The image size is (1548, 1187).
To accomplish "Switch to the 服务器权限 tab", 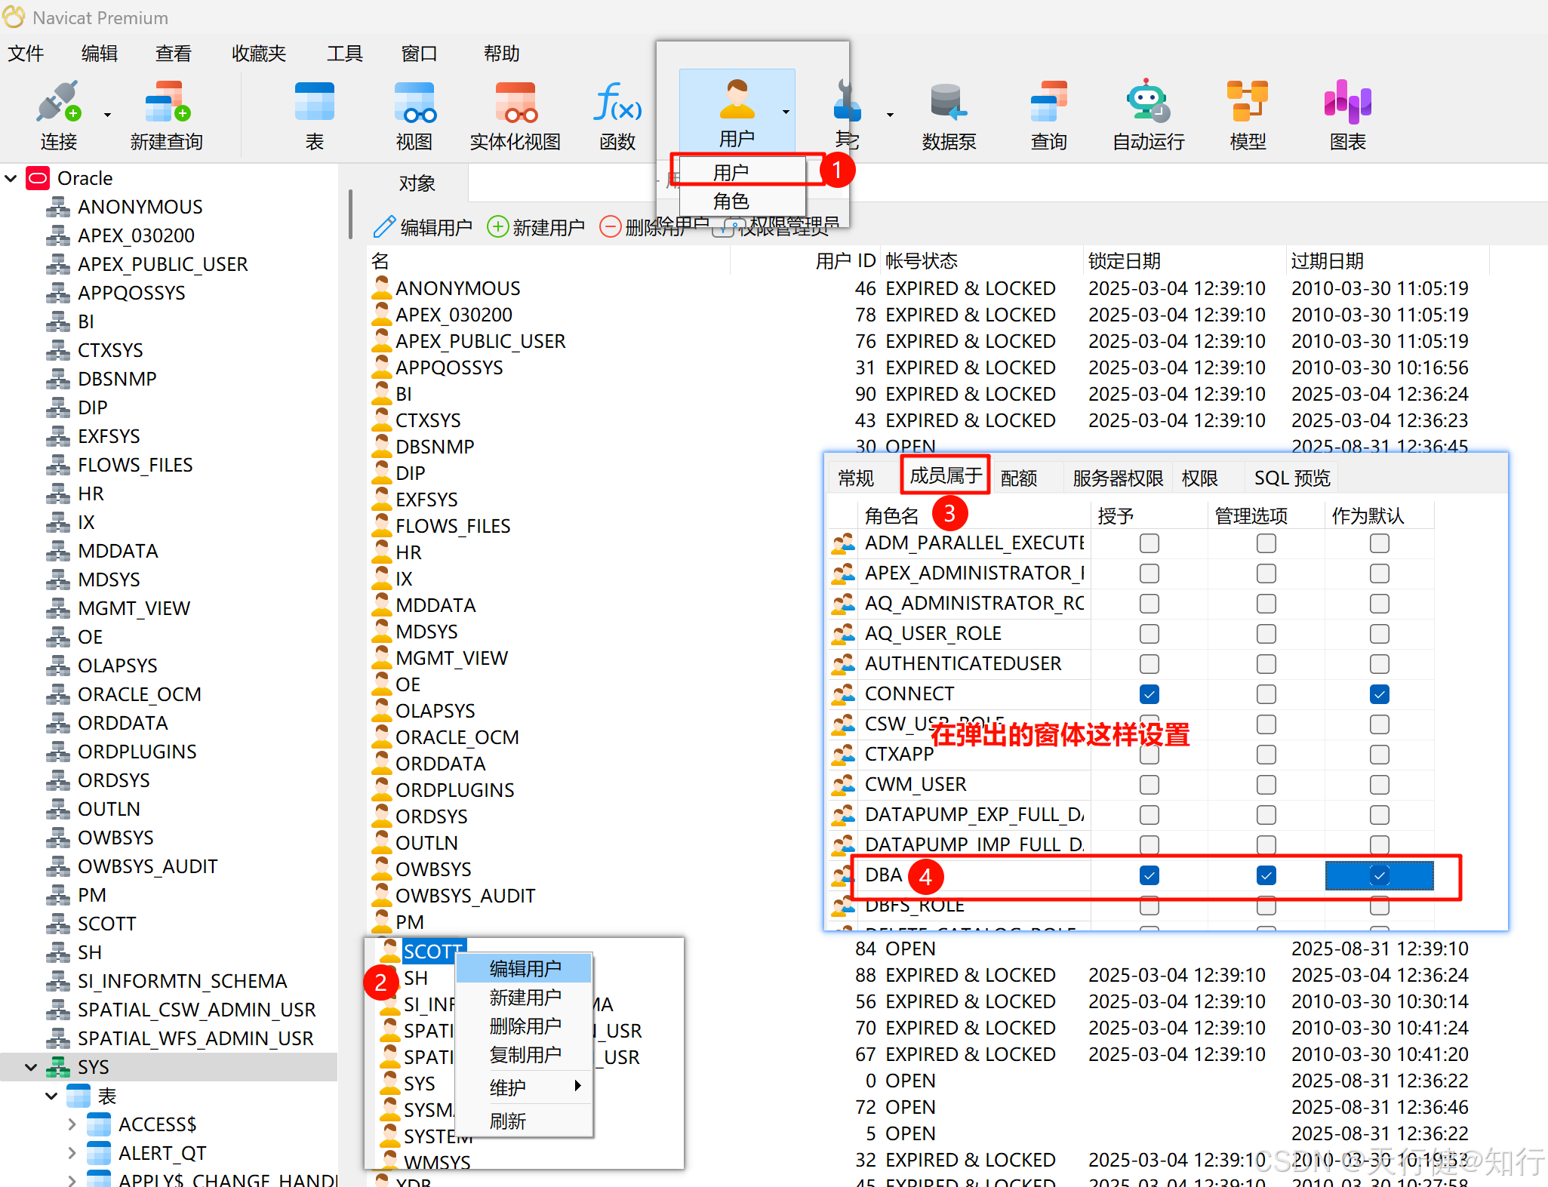I will tap(1117, 478).
